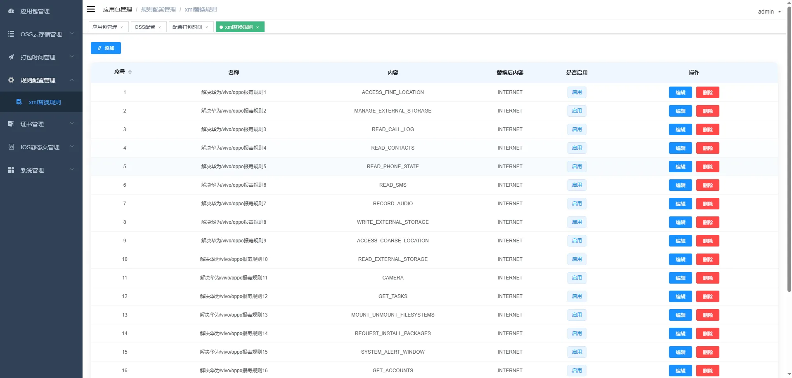
Task: Enable the READ_SMS rule with 启用
Action: [577, 185]
